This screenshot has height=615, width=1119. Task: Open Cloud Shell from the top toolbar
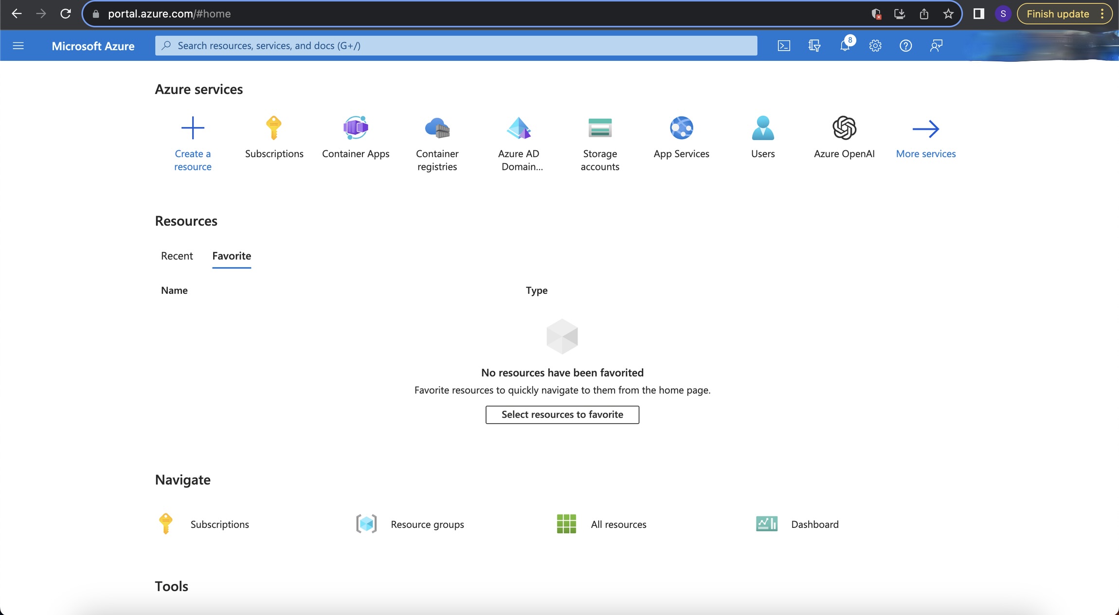[x=784, y=45]
